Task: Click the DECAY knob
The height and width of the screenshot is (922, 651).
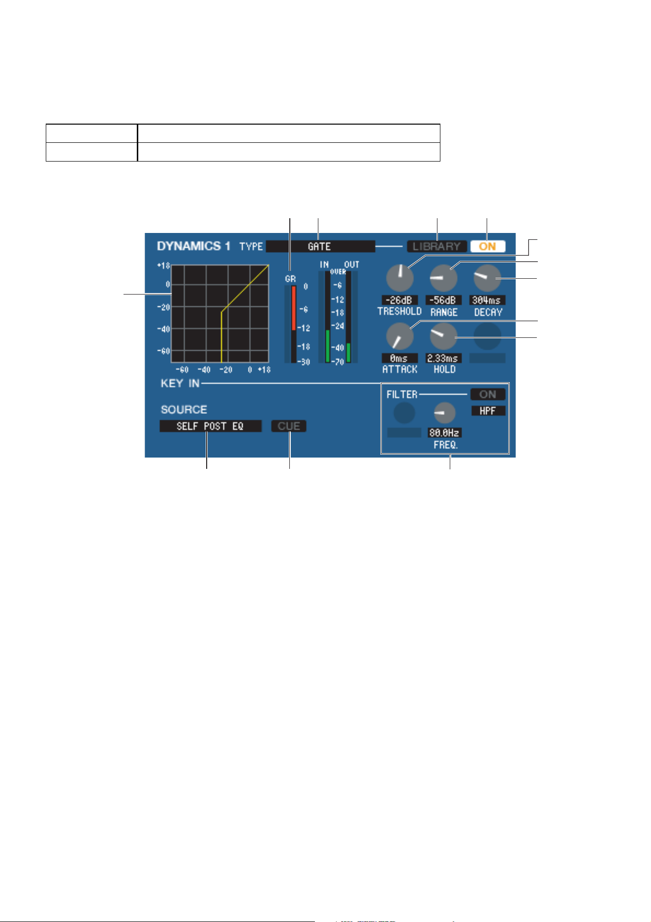Action: (487, 278)
